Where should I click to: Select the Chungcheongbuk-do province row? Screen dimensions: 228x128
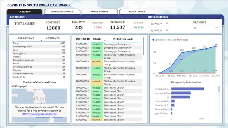coord(39,74)
